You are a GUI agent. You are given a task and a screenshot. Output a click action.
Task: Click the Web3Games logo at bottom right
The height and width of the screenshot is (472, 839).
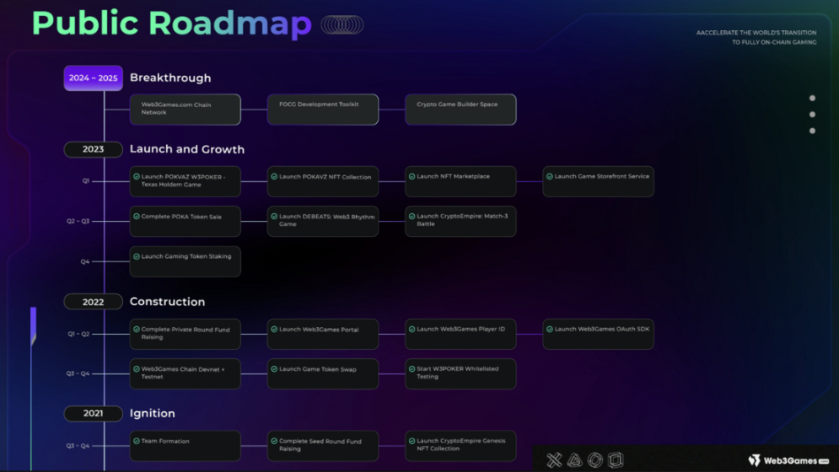coord(788,460)
